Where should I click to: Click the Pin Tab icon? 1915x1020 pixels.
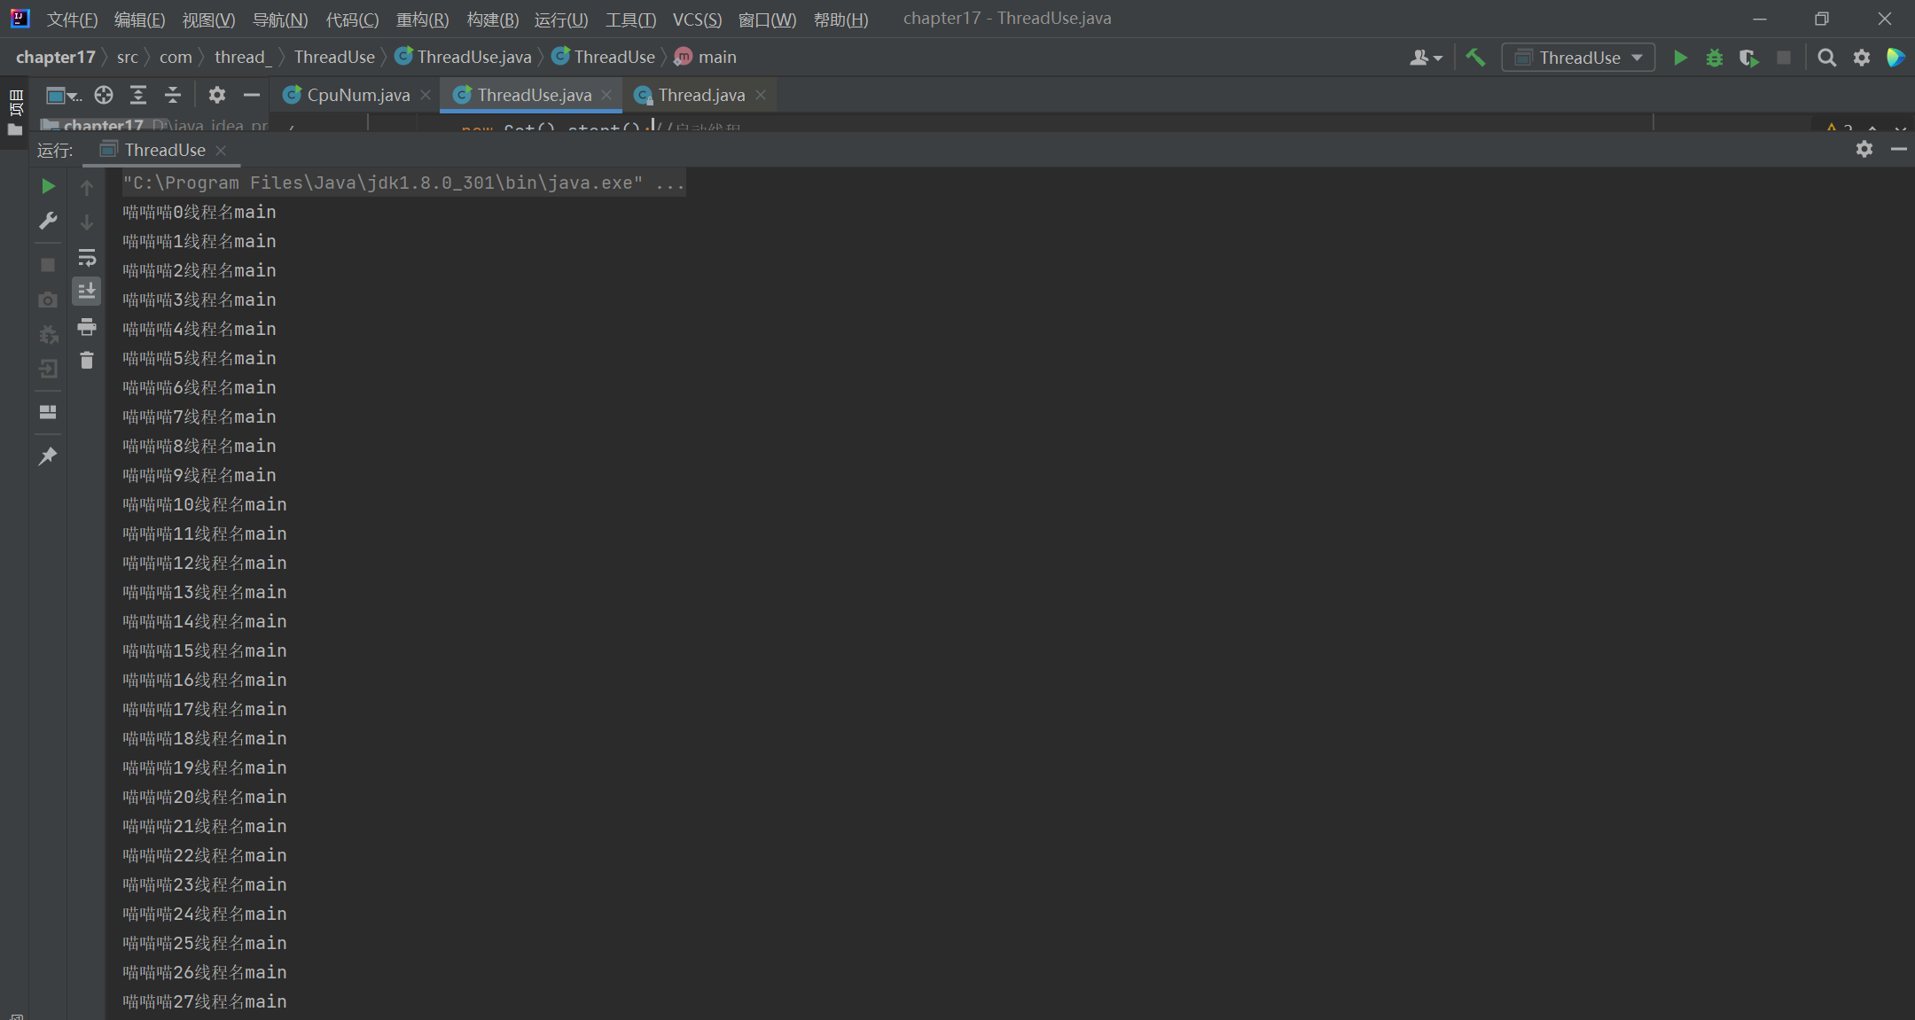[48, 456]
